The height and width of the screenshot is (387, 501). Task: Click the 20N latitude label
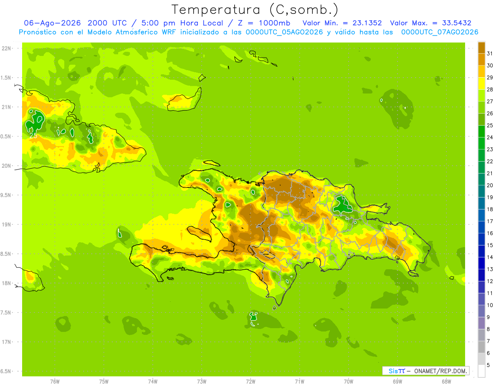click(x=6, y=166)
